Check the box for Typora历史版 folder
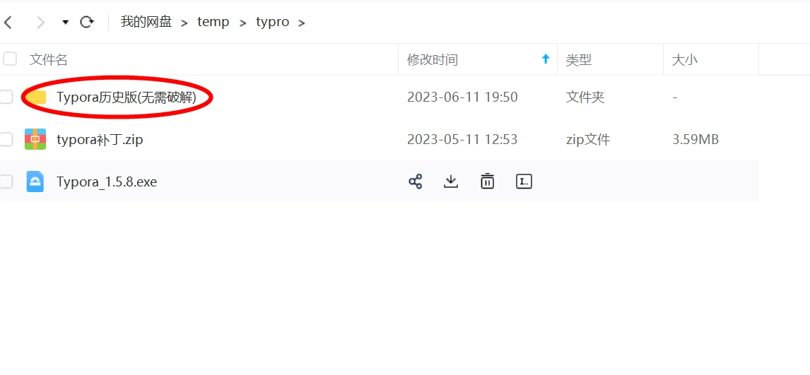This screenshot has height=375, width=810. 6,97
